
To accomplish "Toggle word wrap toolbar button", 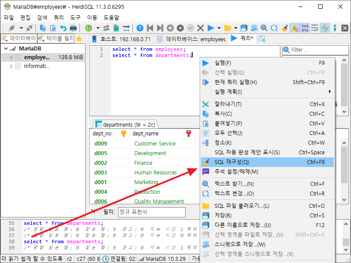I will click(x=315, y=28).
